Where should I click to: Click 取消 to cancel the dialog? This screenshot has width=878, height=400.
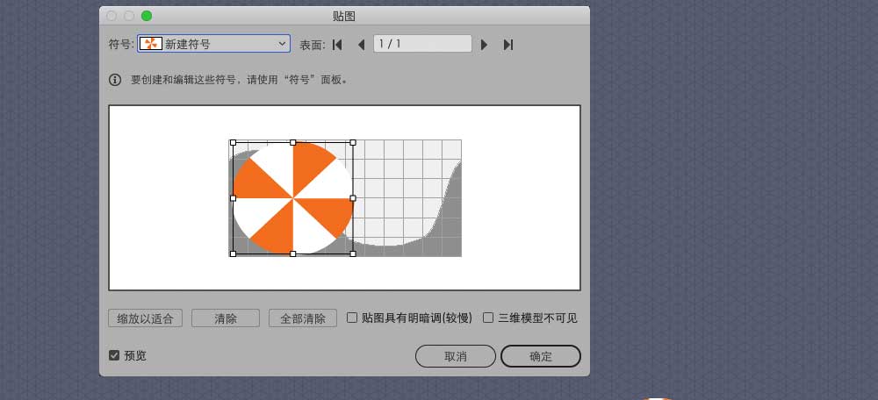(x=455, y=356)
